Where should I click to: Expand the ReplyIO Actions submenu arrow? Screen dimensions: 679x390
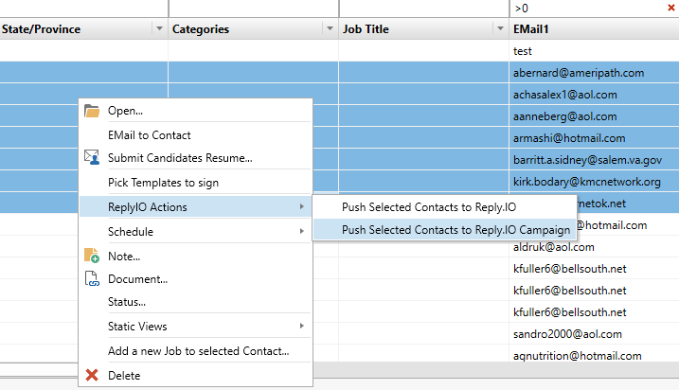click(301, 207)
